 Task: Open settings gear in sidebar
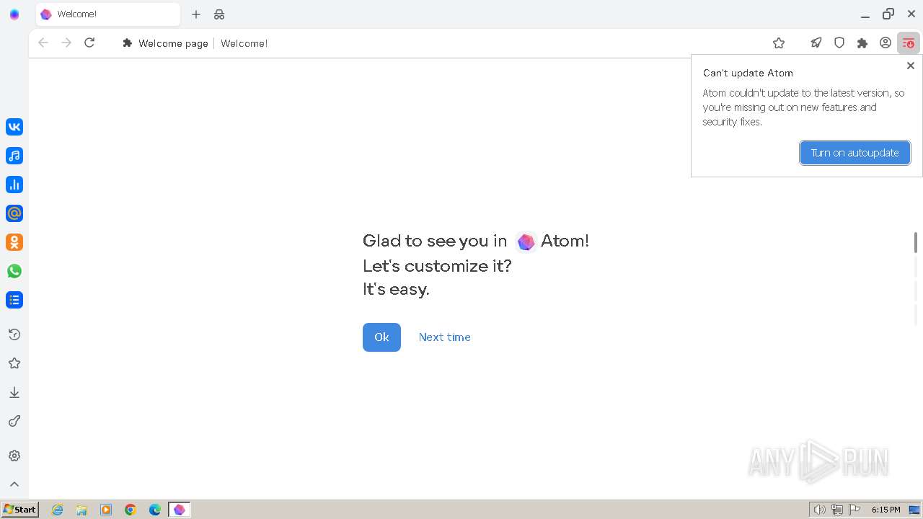pyautogui.click(x=14, y=456)
